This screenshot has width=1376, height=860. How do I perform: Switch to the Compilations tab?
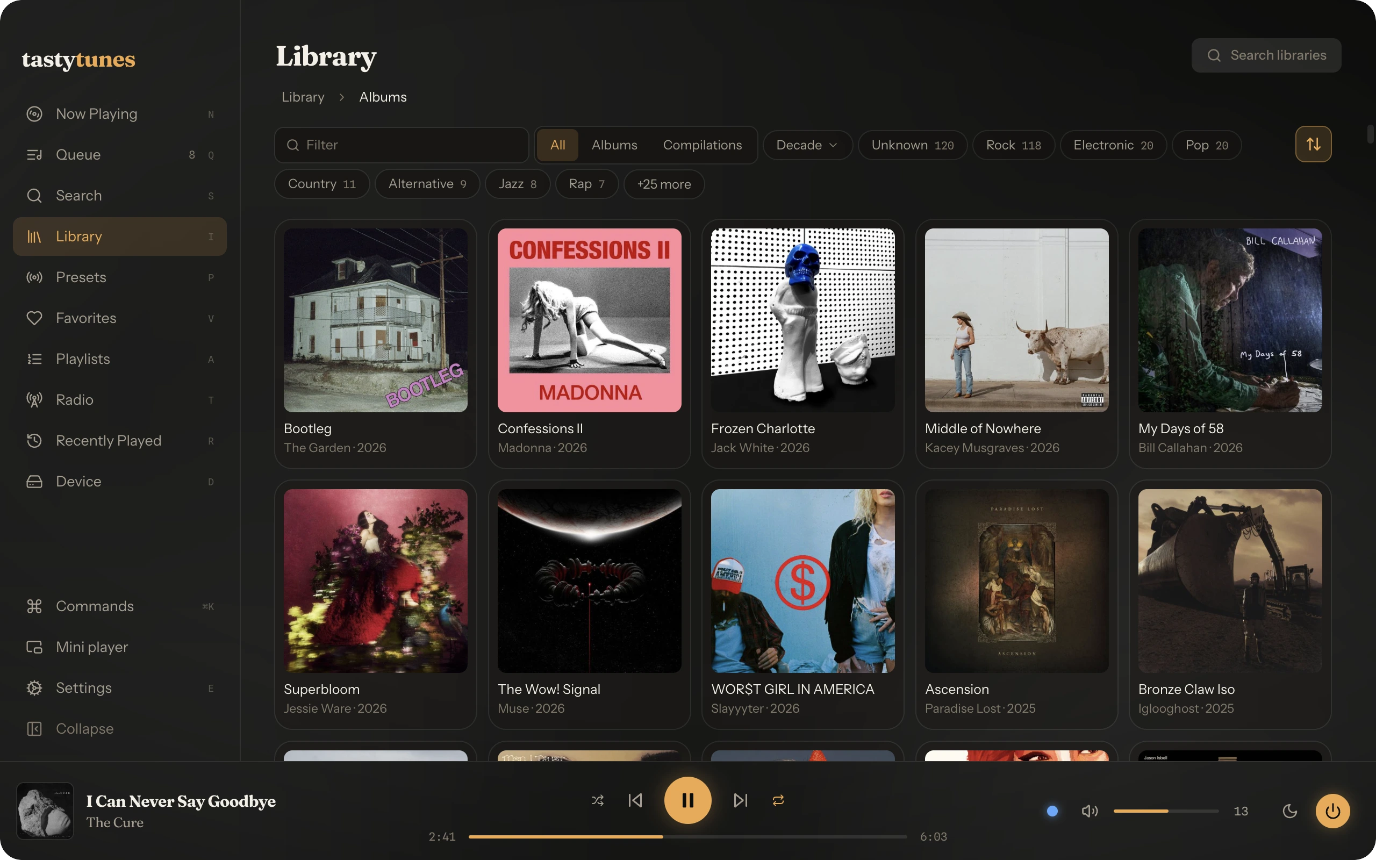point(702,145)
